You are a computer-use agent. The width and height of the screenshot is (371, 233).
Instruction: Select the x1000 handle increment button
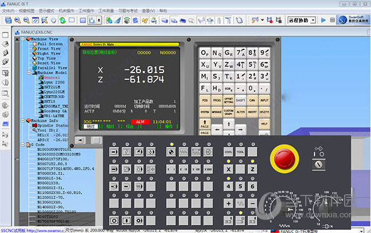(x=208, y=169)
